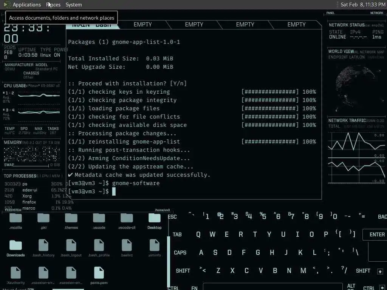
Task: Tap the S key
Action: pos(215,253)
